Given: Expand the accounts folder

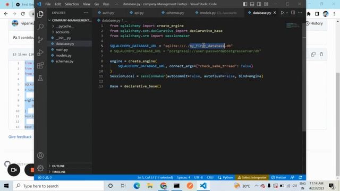Looking at the screenshot, I should tap(63, 32).
